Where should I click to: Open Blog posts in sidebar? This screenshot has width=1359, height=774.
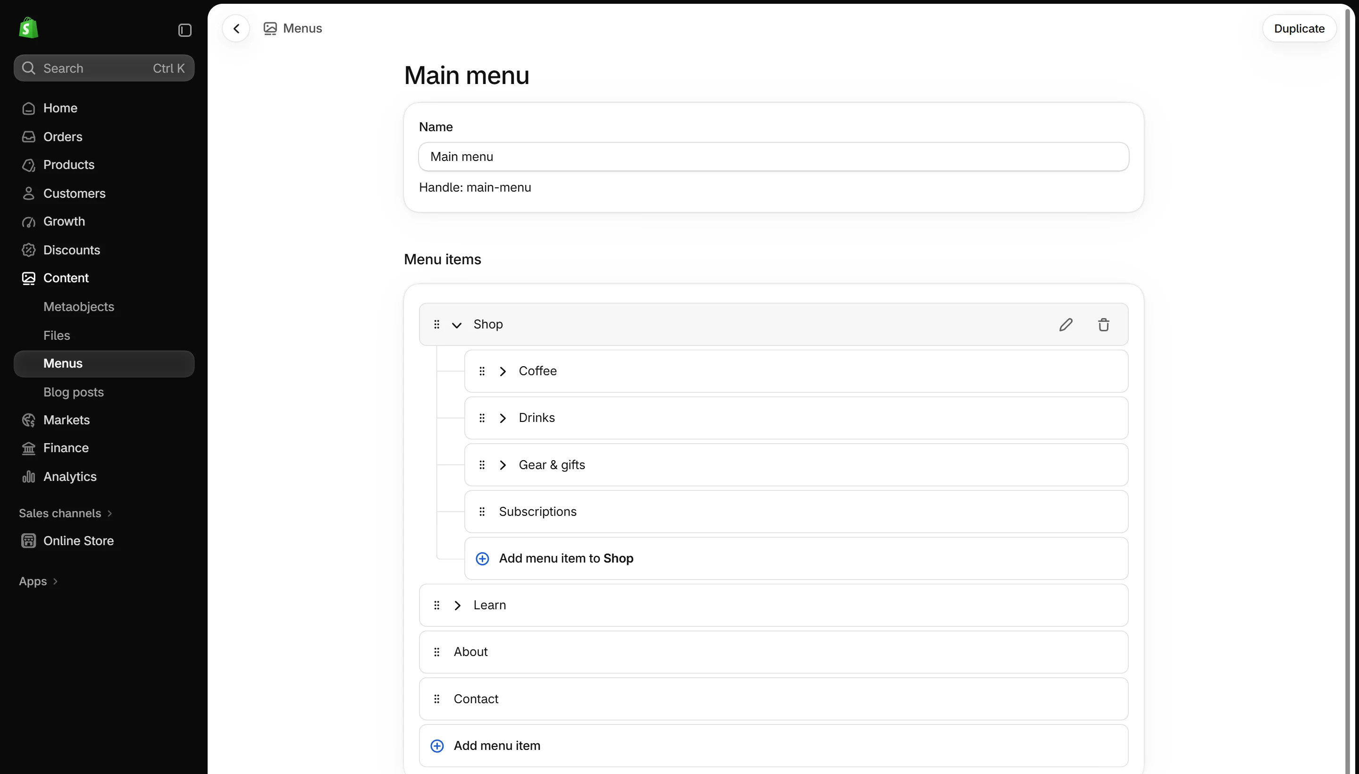(73, 392)
